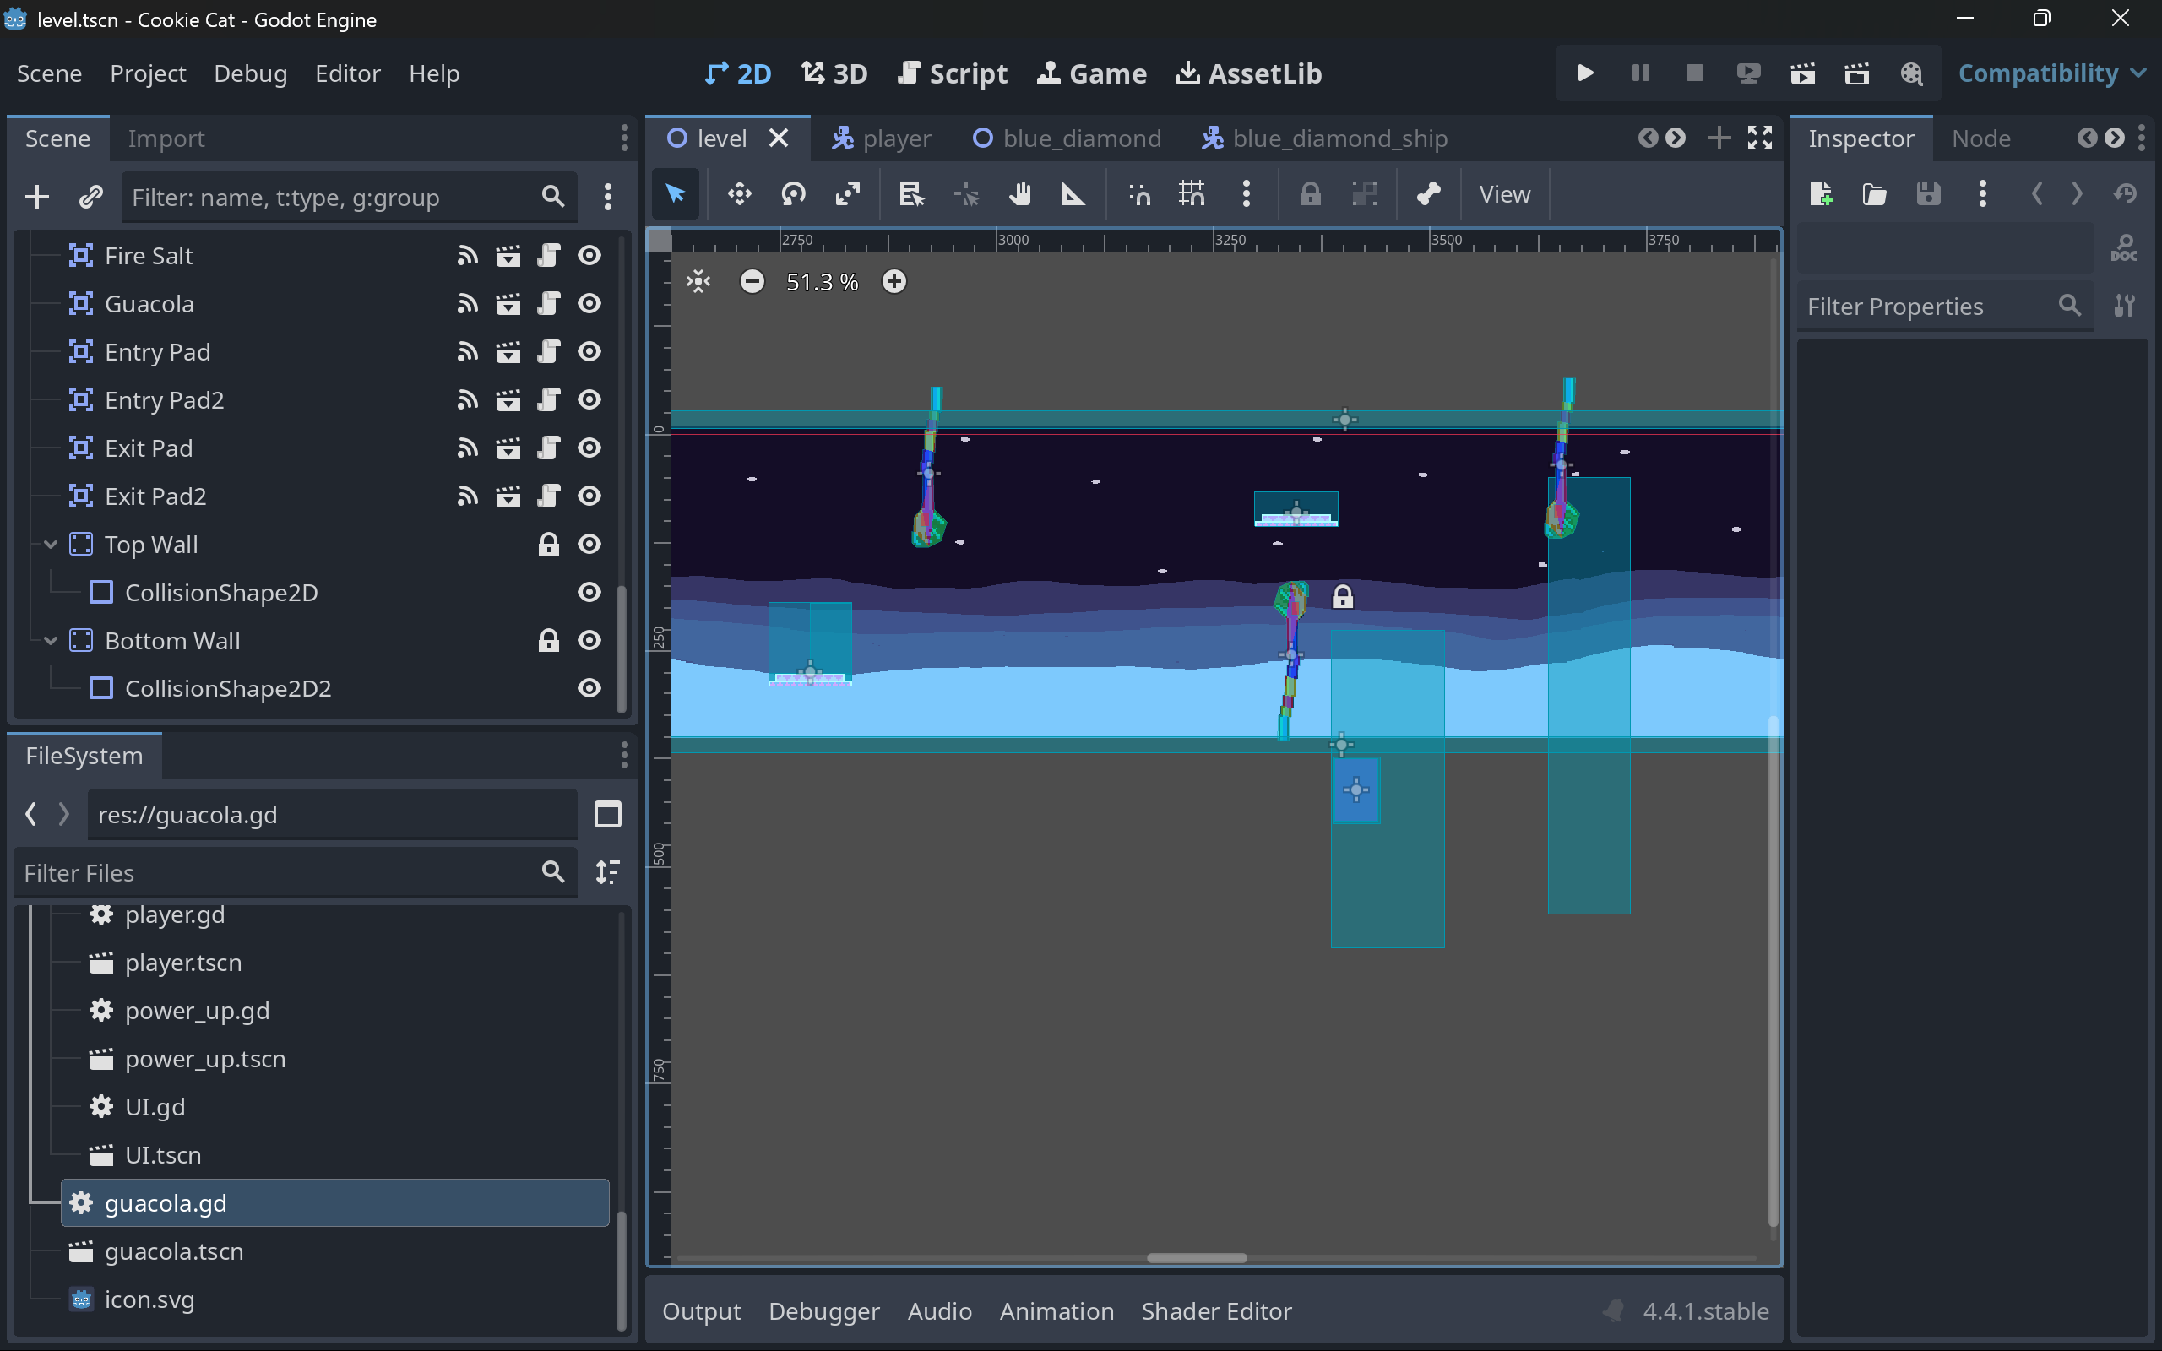Open the Debug menu
Viewport: 2162px width, 1351px height.
[x=250, y=73]
